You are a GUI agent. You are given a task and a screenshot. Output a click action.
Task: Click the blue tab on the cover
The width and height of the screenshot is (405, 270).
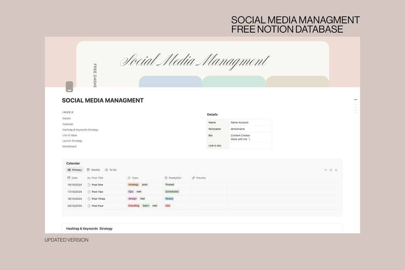(170, 82)
